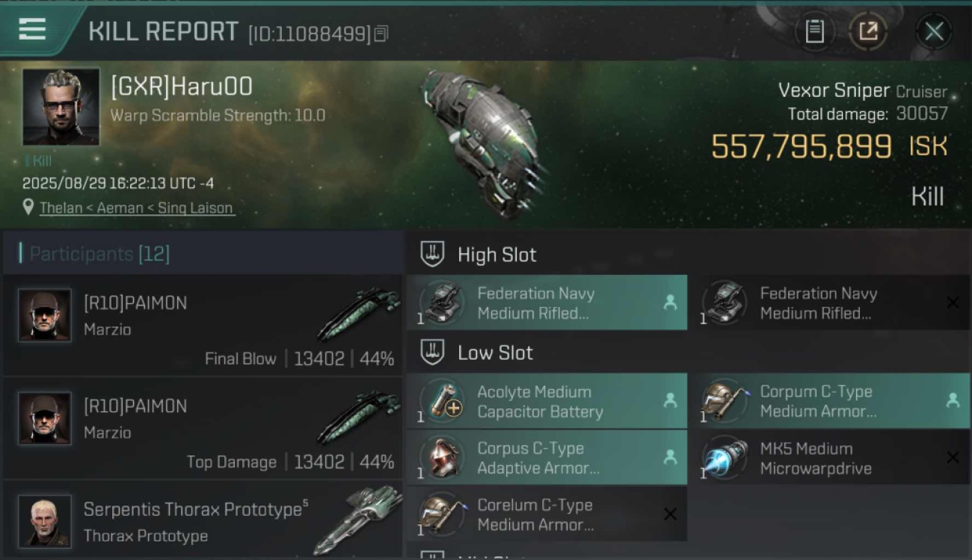View the Haru00 pilot portrait
This screenshot has height=560, width=972.
61,107
